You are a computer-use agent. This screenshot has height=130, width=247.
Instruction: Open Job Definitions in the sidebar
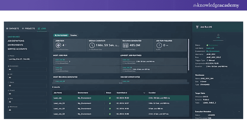(x=16, y=41)
